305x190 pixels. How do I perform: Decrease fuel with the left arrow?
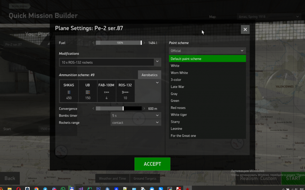pos(93,43)
